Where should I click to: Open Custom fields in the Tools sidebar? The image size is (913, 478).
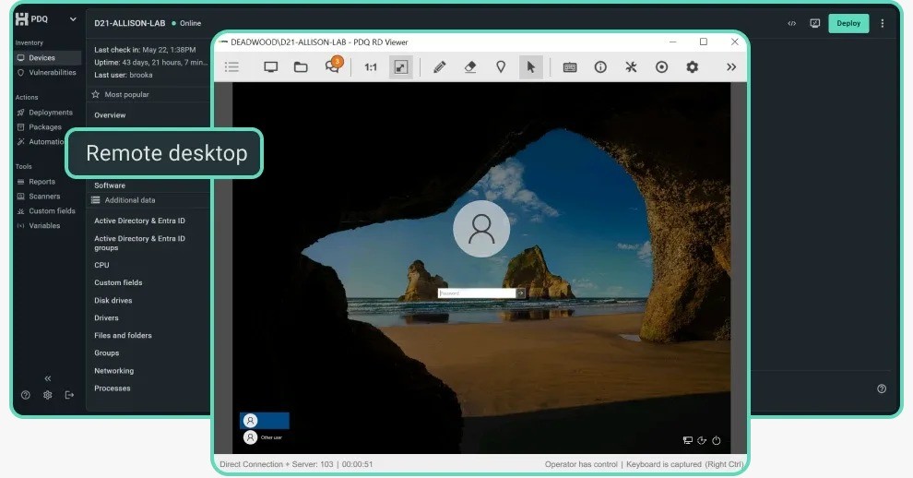48,210
